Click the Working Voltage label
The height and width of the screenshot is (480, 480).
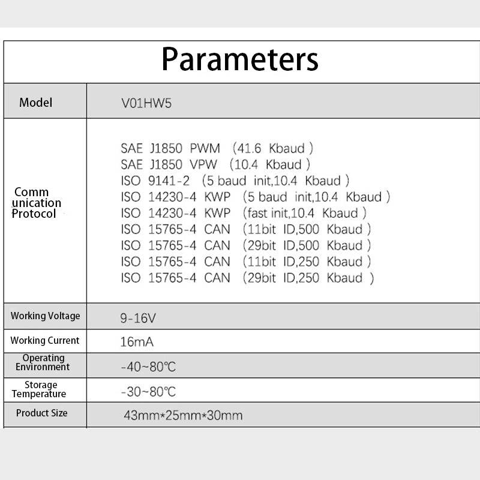45,316
